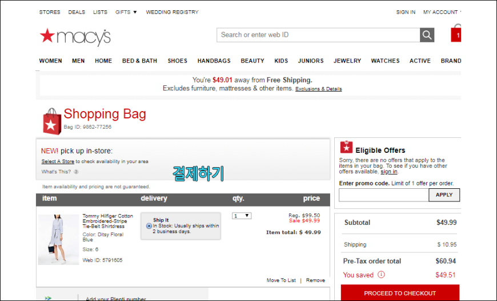The height and width of the screenshot is (301, 497).
Task: Click Subtotal $49.99 amount
Action: (x=447, y=223)
